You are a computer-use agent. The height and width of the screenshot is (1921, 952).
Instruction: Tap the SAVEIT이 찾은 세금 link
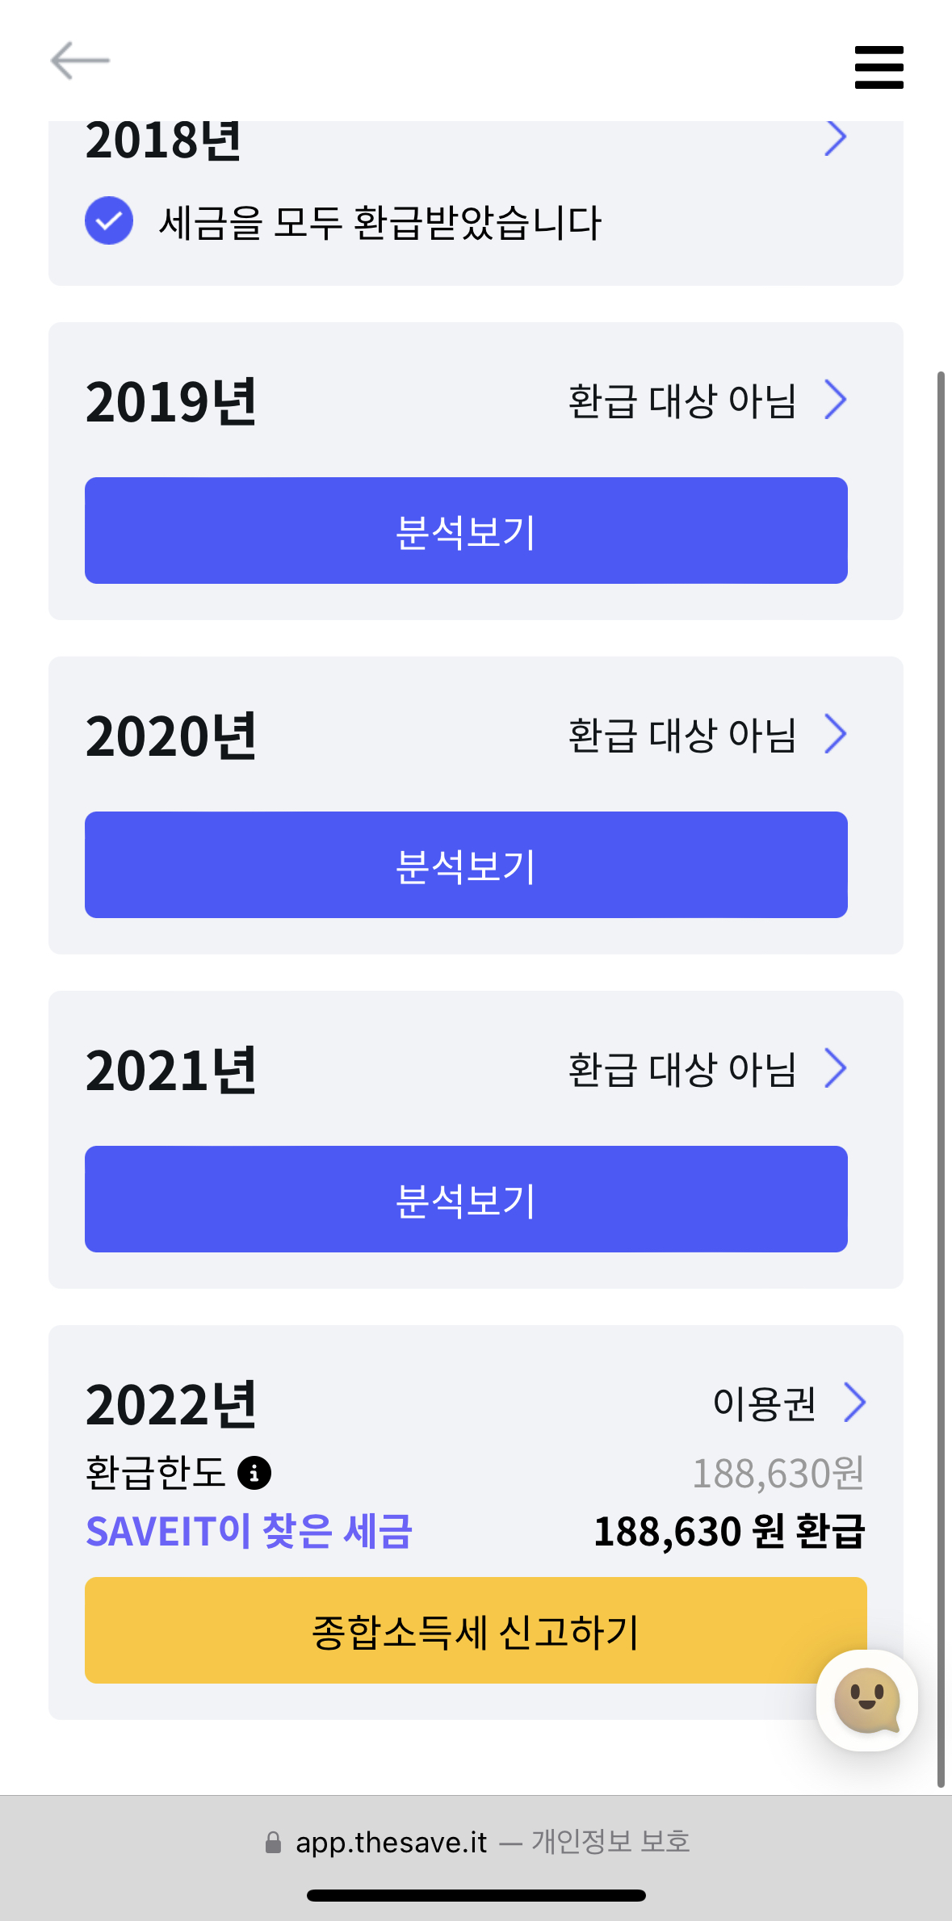click(249, 1531)
